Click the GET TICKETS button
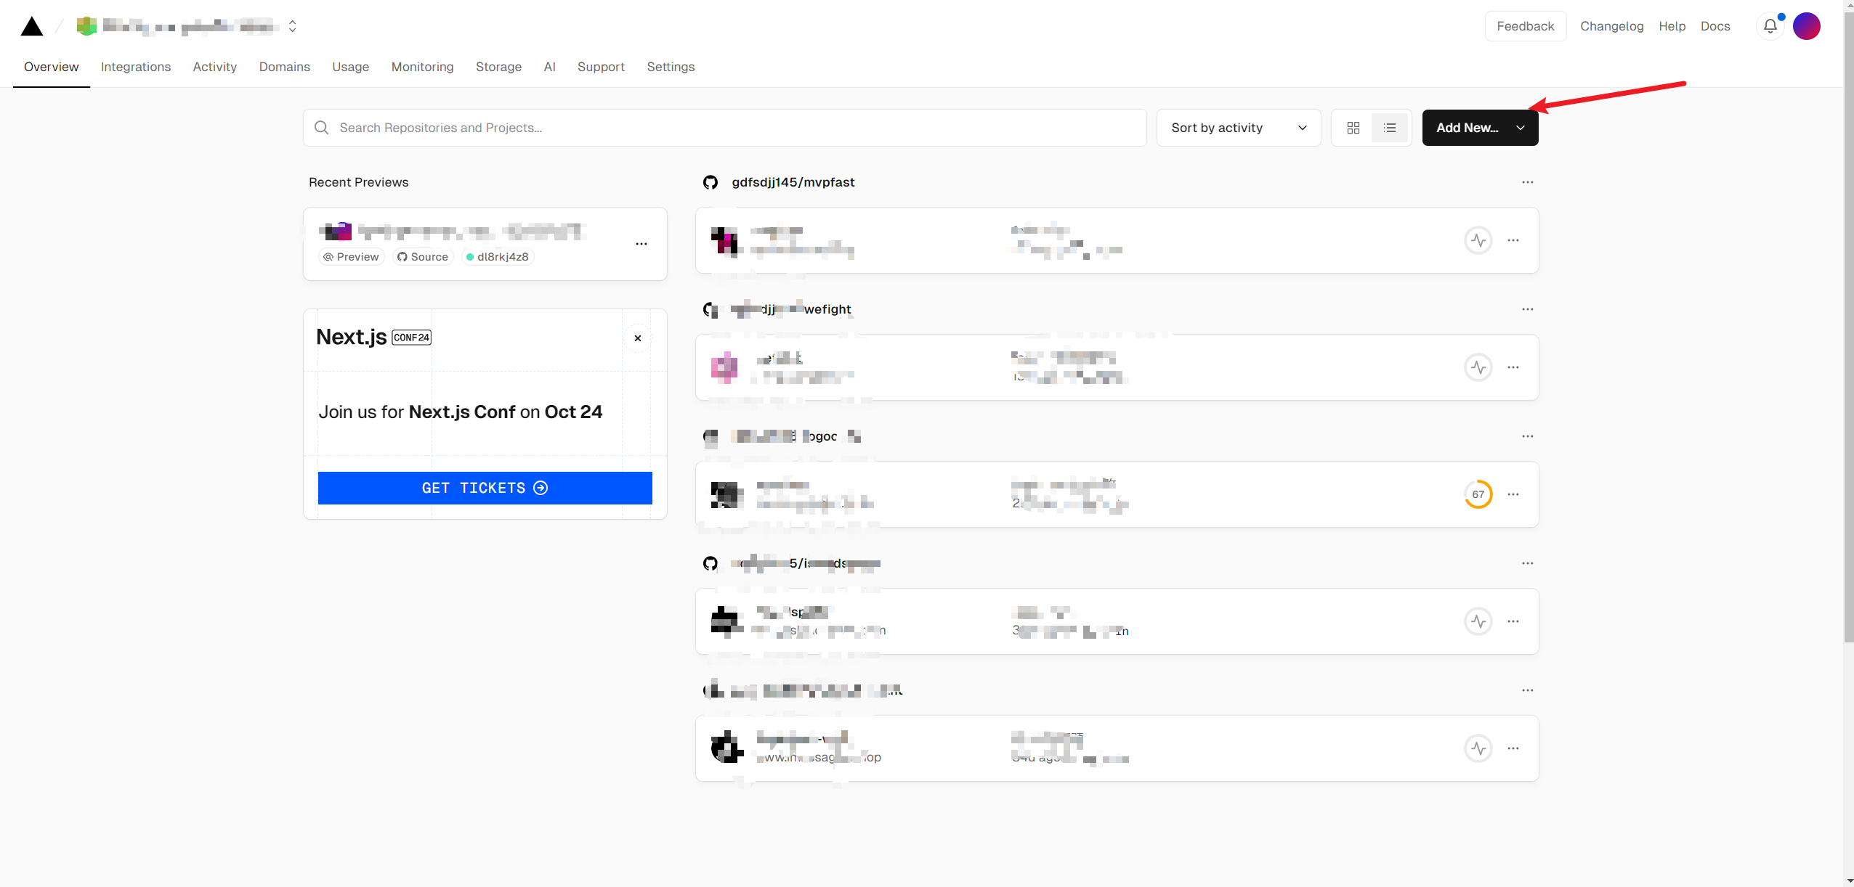 click(485, 488)
